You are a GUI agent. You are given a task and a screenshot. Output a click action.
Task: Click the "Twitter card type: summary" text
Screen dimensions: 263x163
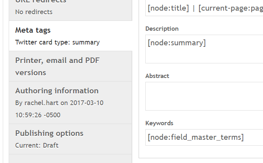(57, 42)
